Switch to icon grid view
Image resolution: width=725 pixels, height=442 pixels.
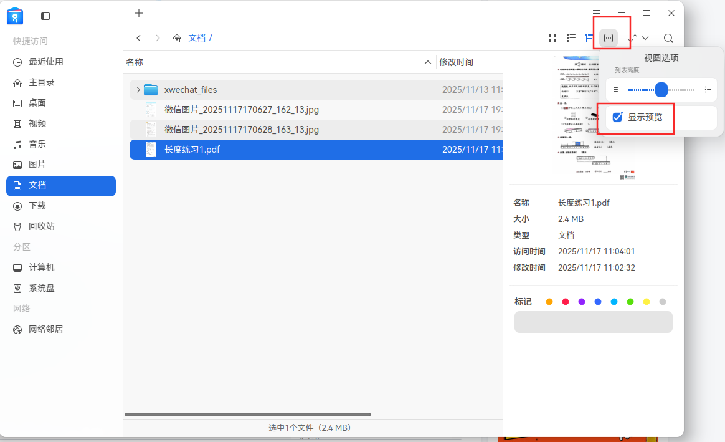pos(552,38)
